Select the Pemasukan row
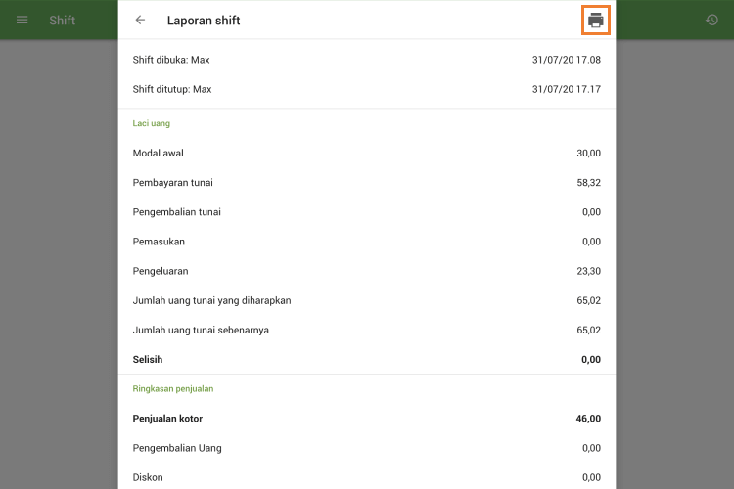This screenshot has height=489, width=734. coord(366,241)
